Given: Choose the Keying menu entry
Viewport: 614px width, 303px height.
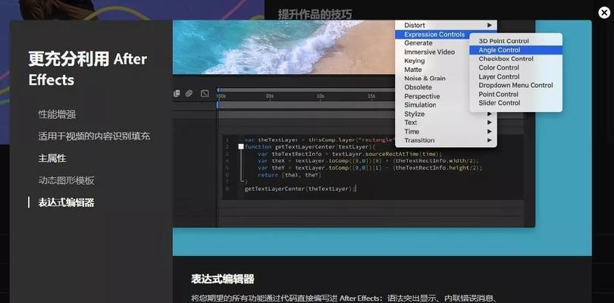Looking at the screenshot, I should click(x=415, y=61).
